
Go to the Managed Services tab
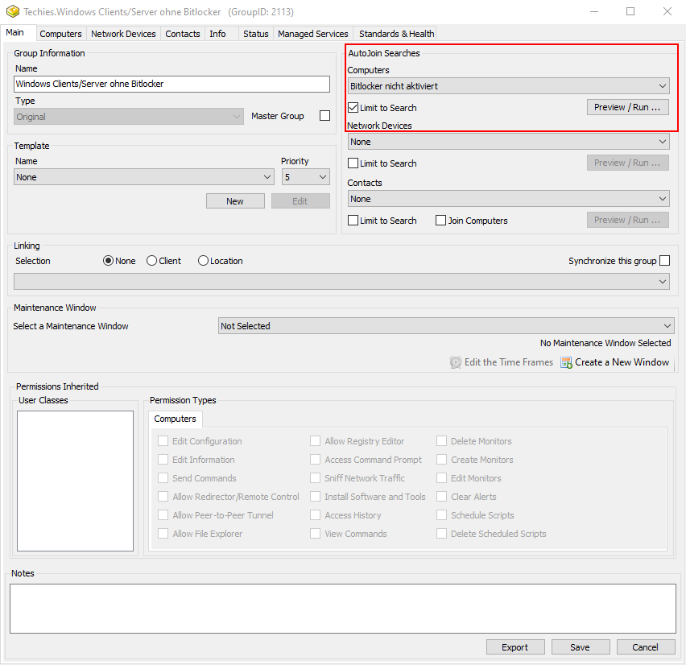[x=312, y=34]
